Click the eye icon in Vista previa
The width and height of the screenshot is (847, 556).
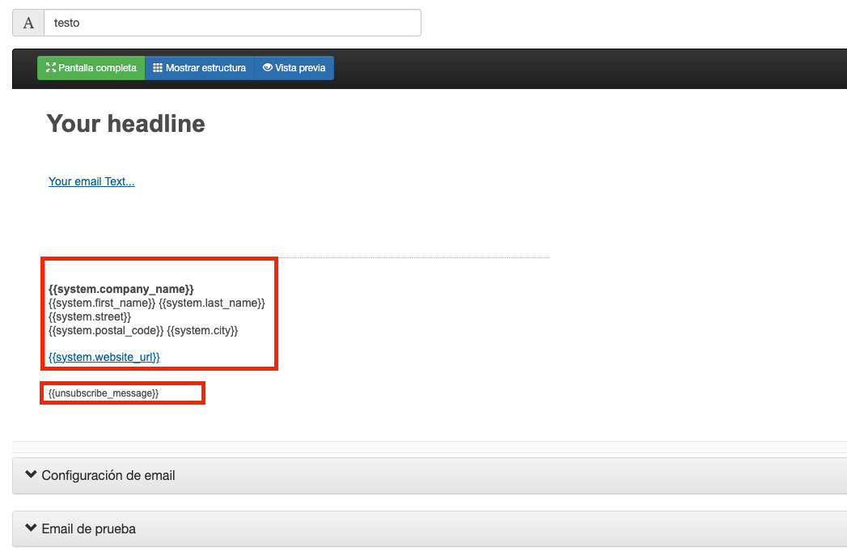coord(268,68)
